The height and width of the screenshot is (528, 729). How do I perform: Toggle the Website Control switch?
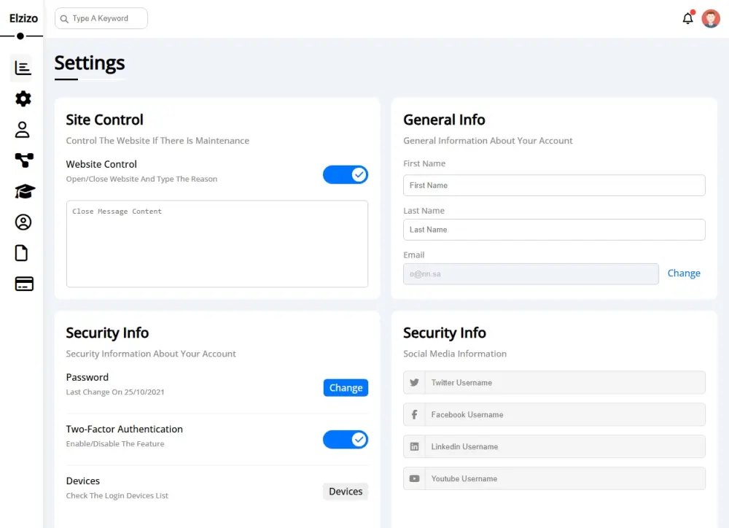(346, 174)
